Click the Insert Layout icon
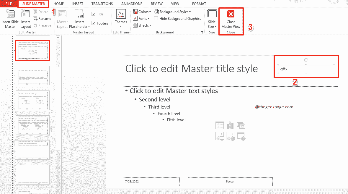This screenshot has width=348, height=194. [25, 14]
